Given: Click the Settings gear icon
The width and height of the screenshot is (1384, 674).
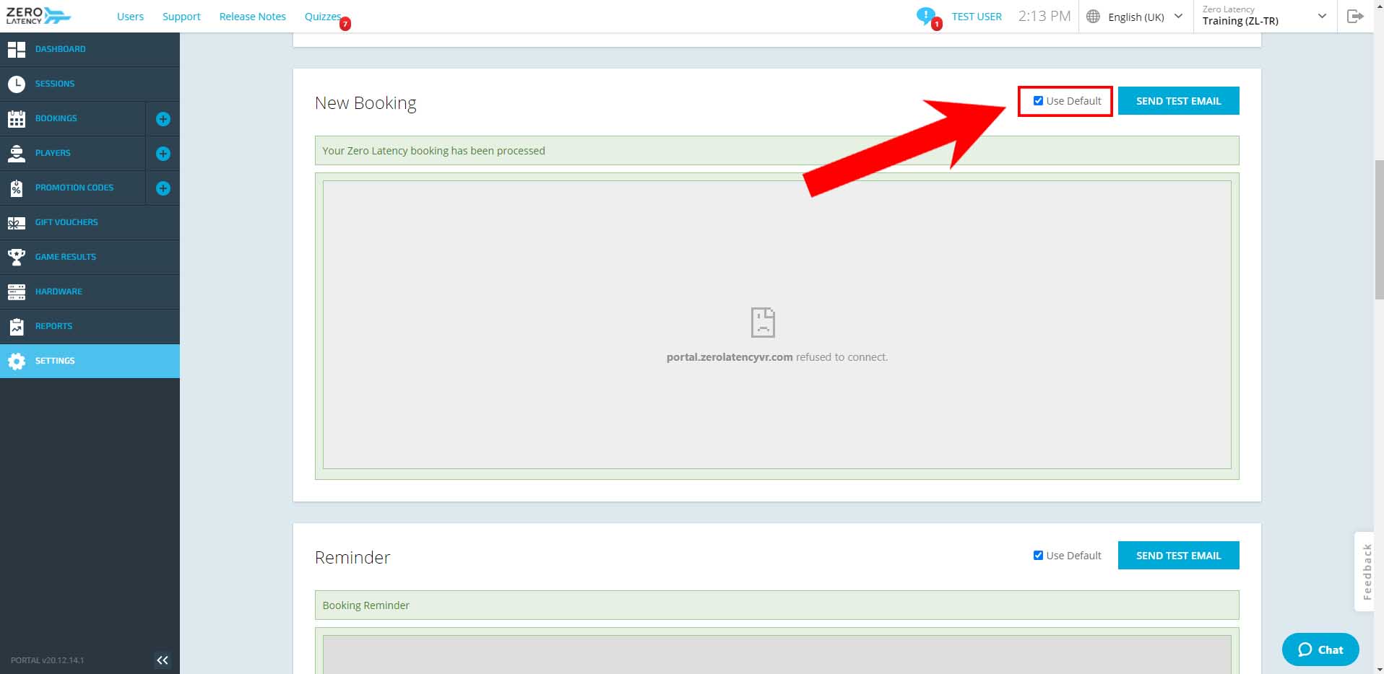Looking at the screenshot, I should [x=17, y=361].
